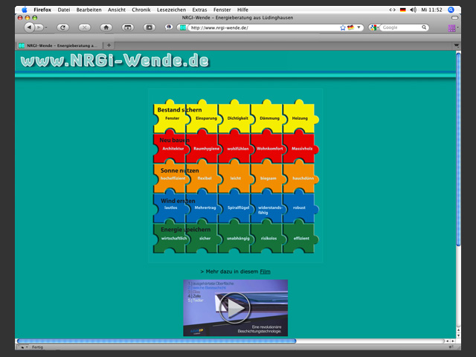Image resolution: width=476 pixels, height=357 pixels.
Task: Click the speech bubble toolbar icon
Action: [x=169, y=28]
